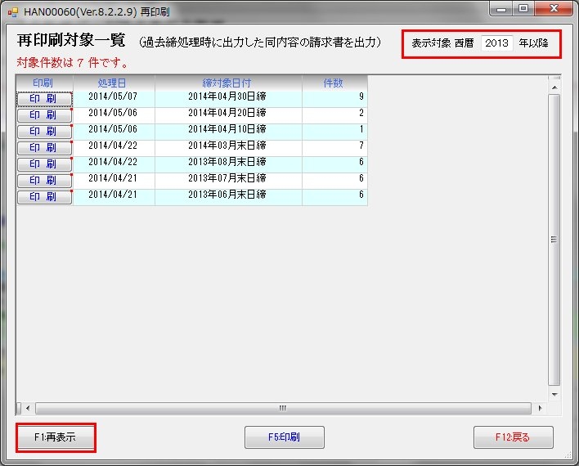Select the 2014年03月末日締 cell
Viewport: 579px width, 466px height.
[228, 148]
